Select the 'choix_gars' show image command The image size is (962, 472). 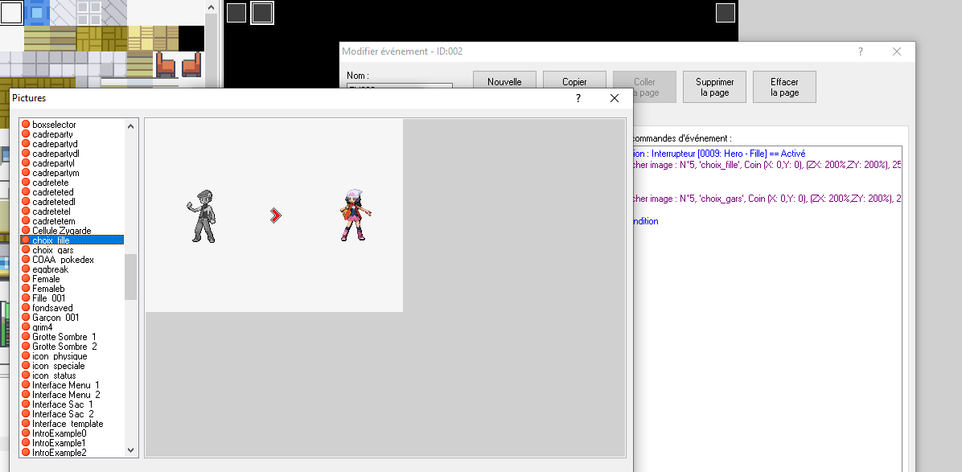pyautogui.click(x=767, y=199)
